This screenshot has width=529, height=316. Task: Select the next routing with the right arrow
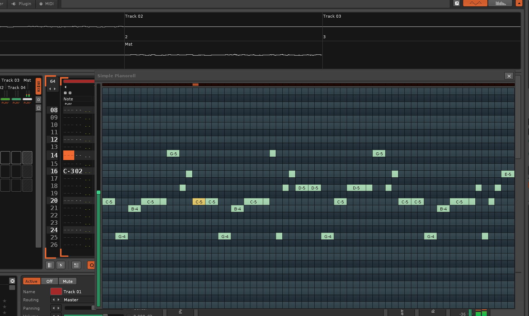point(58,300)
